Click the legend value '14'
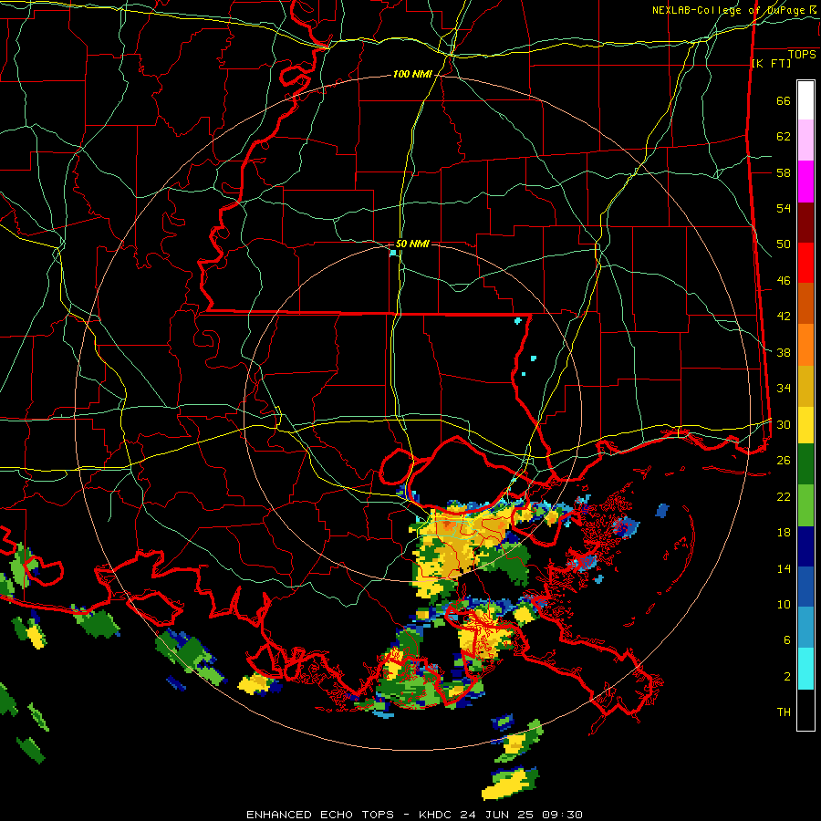 click(784, 568)
